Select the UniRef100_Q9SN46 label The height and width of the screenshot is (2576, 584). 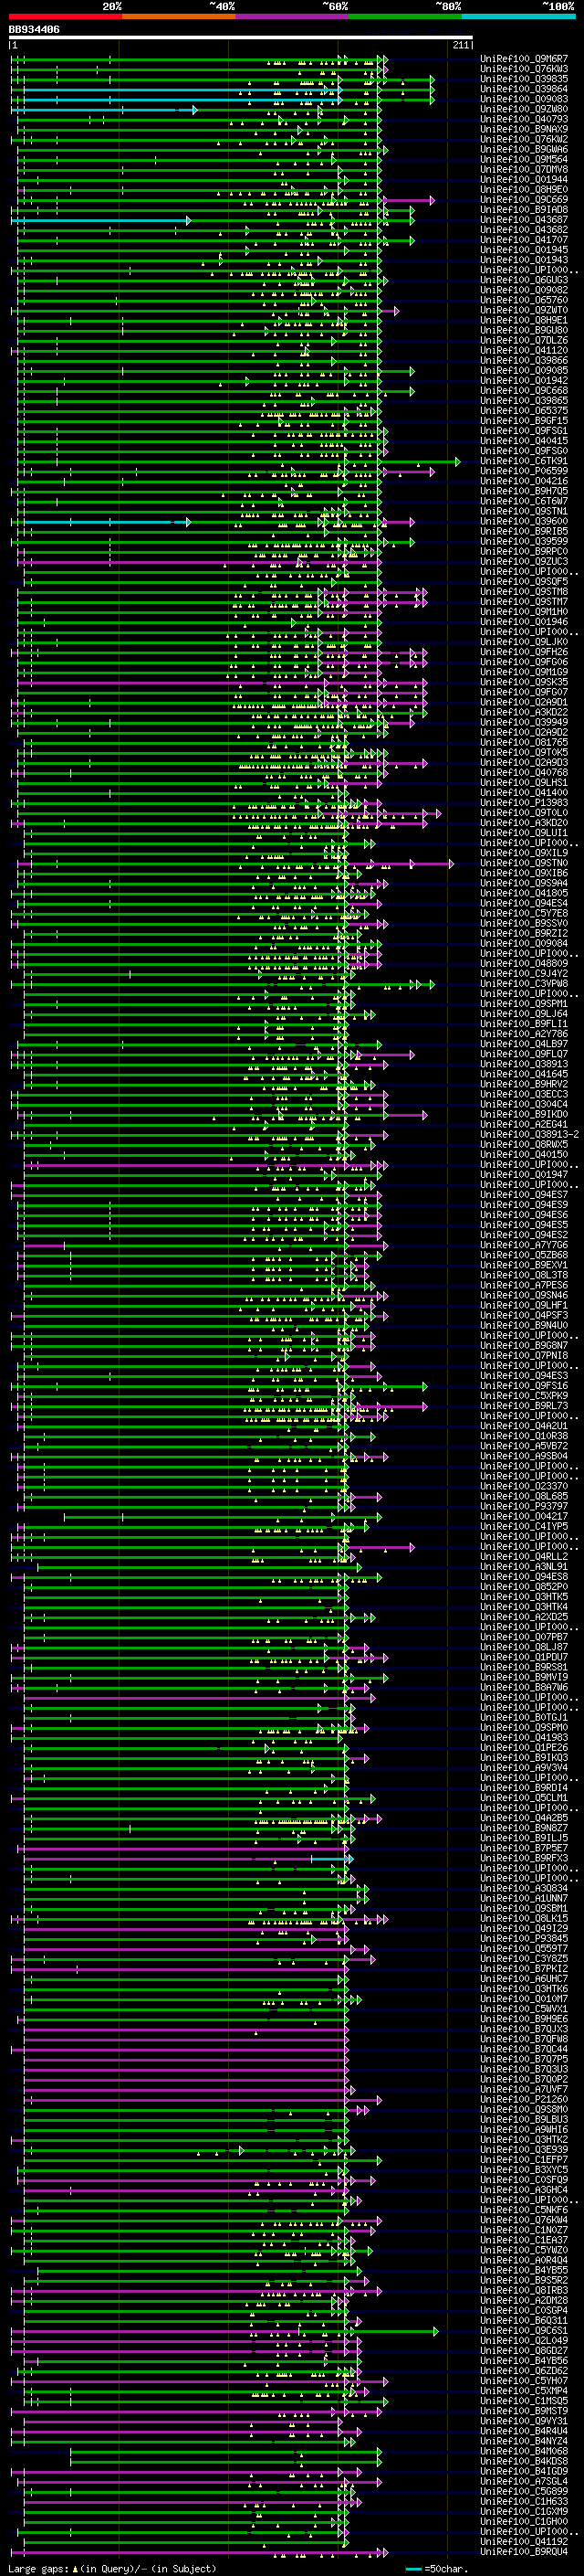click(524, 1295)
